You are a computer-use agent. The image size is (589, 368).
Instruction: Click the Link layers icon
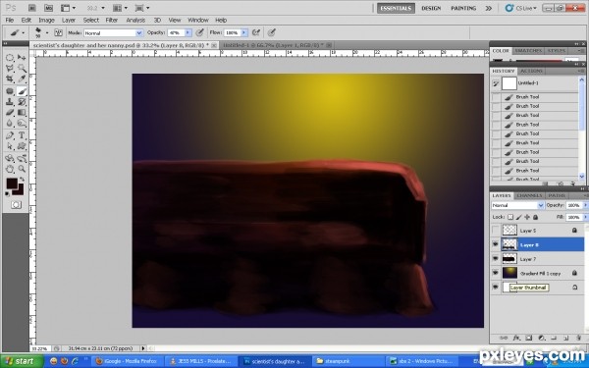coord(504,338)
